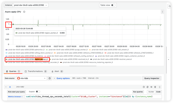173x103 pixels.
Task: Duplicate query A using the copy icon
Action: click(148, 87)
